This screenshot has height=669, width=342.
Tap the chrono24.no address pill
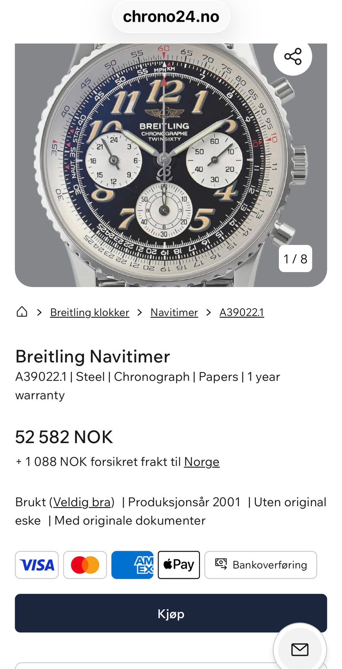point(171,17)
